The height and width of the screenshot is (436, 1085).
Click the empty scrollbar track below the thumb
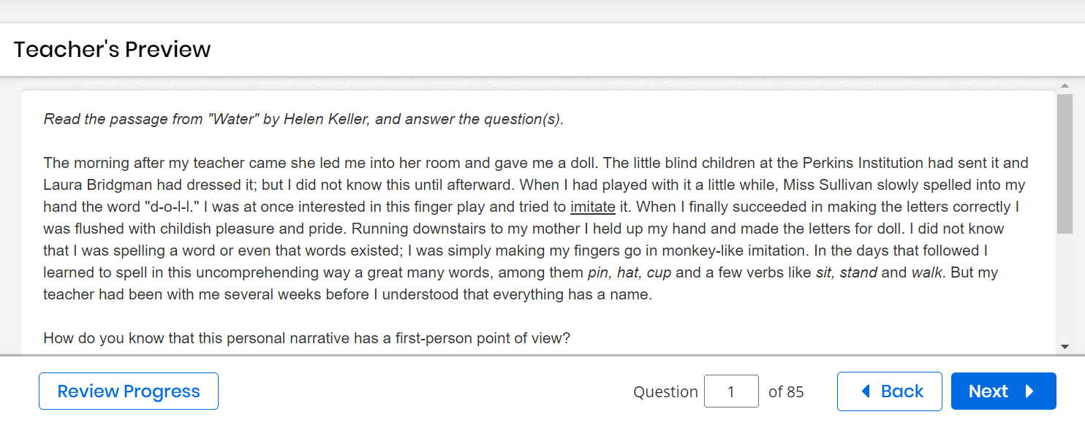pos(1065,292)
